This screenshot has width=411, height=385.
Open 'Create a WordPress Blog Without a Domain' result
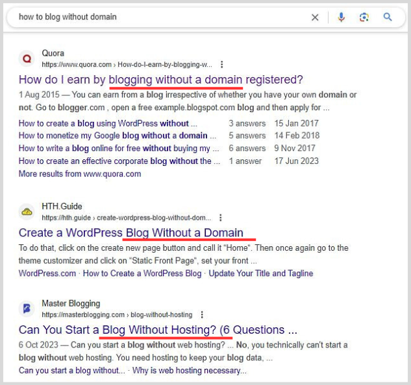pyautogui.click(x=131, y=233)
